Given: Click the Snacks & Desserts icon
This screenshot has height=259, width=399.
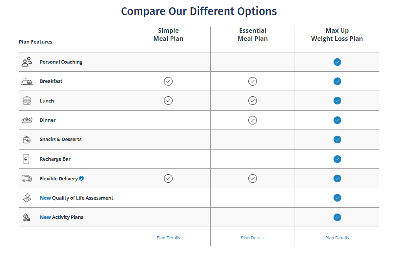Looking at the screenshot, I should point(27,140).
